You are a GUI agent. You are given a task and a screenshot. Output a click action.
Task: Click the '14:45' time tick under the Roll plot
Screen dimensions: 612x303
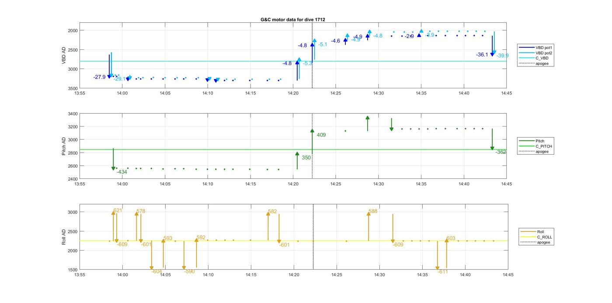[508, 275]
